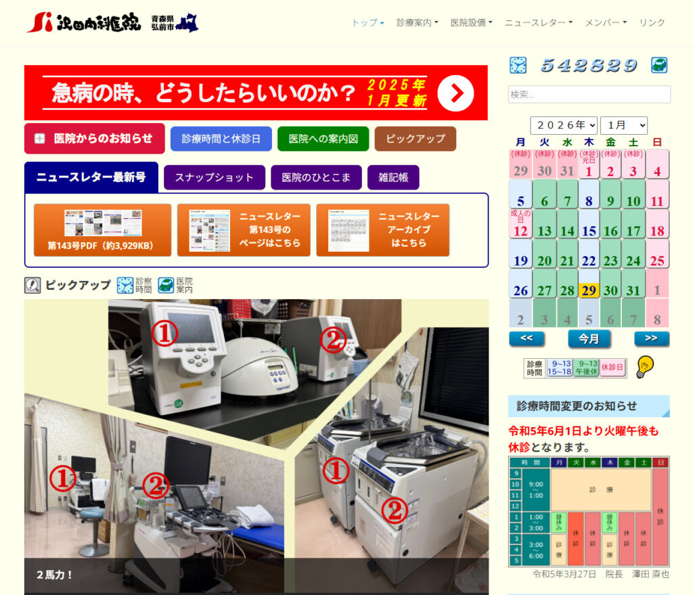Screen dimensions: 693x595
Task: Click the red arrow circle on the emergency banner
Action: coord(455,93)
